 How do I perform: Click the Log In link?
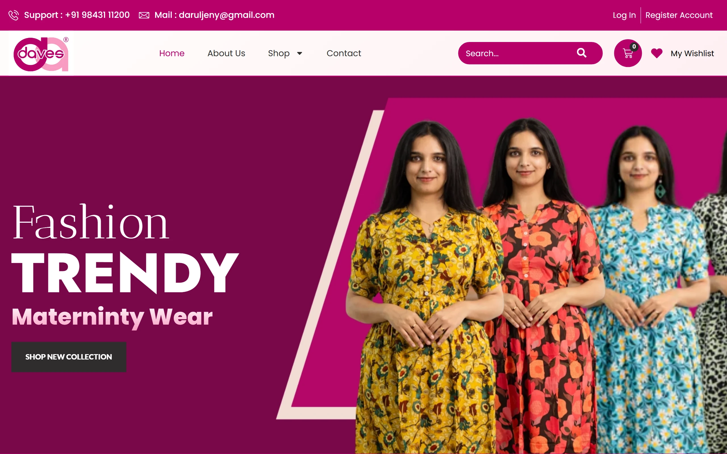pyautogui.click(x=624, y=15)
